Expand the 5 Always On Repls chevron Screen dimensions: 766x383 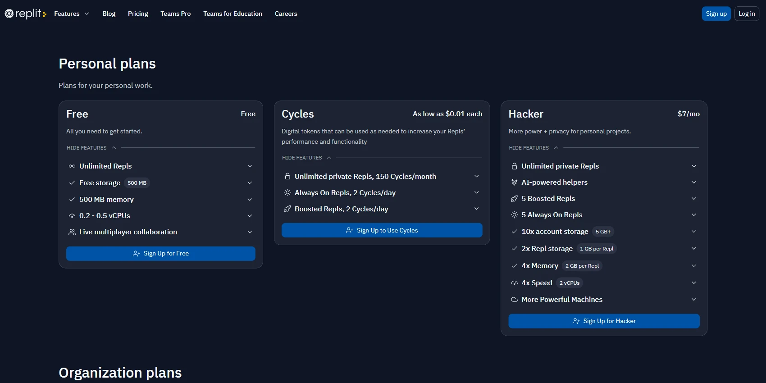point(694,215)
